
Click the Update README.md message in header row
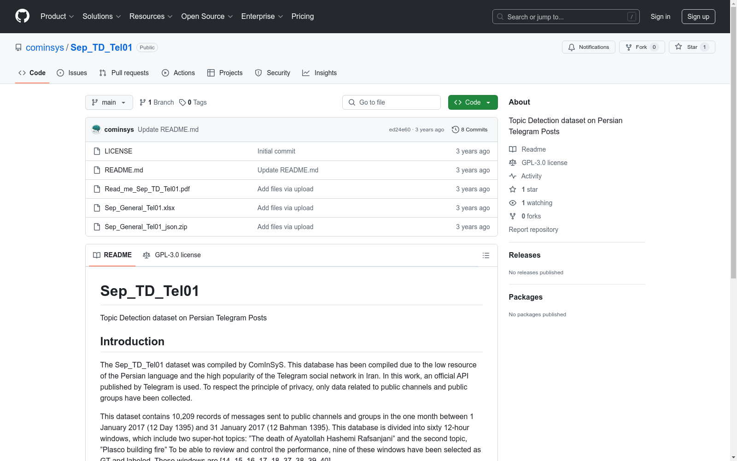[168, 130]
